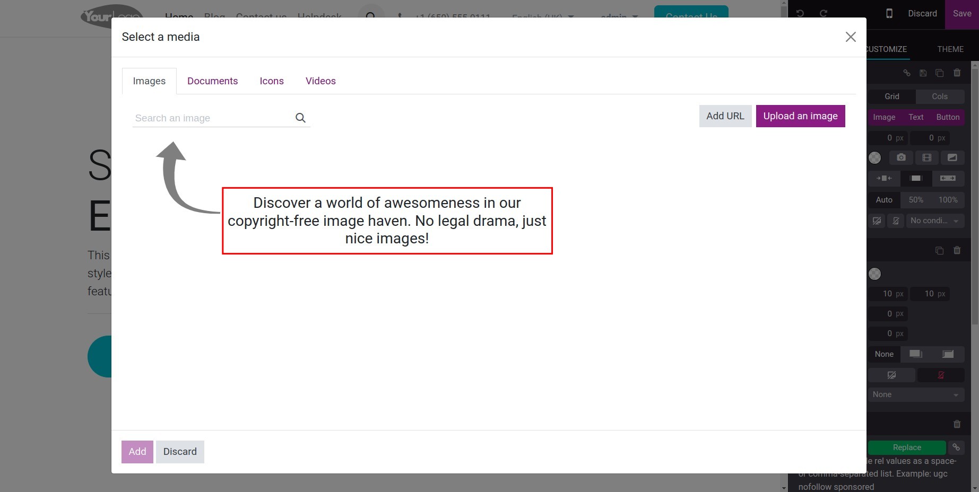Switch to the Documents tab

point(212,81)
